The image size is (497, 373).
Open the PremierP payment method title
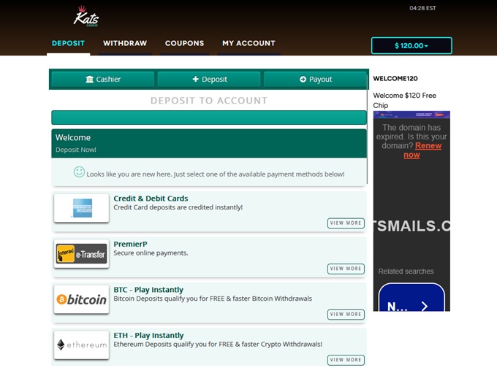(130, 244)
